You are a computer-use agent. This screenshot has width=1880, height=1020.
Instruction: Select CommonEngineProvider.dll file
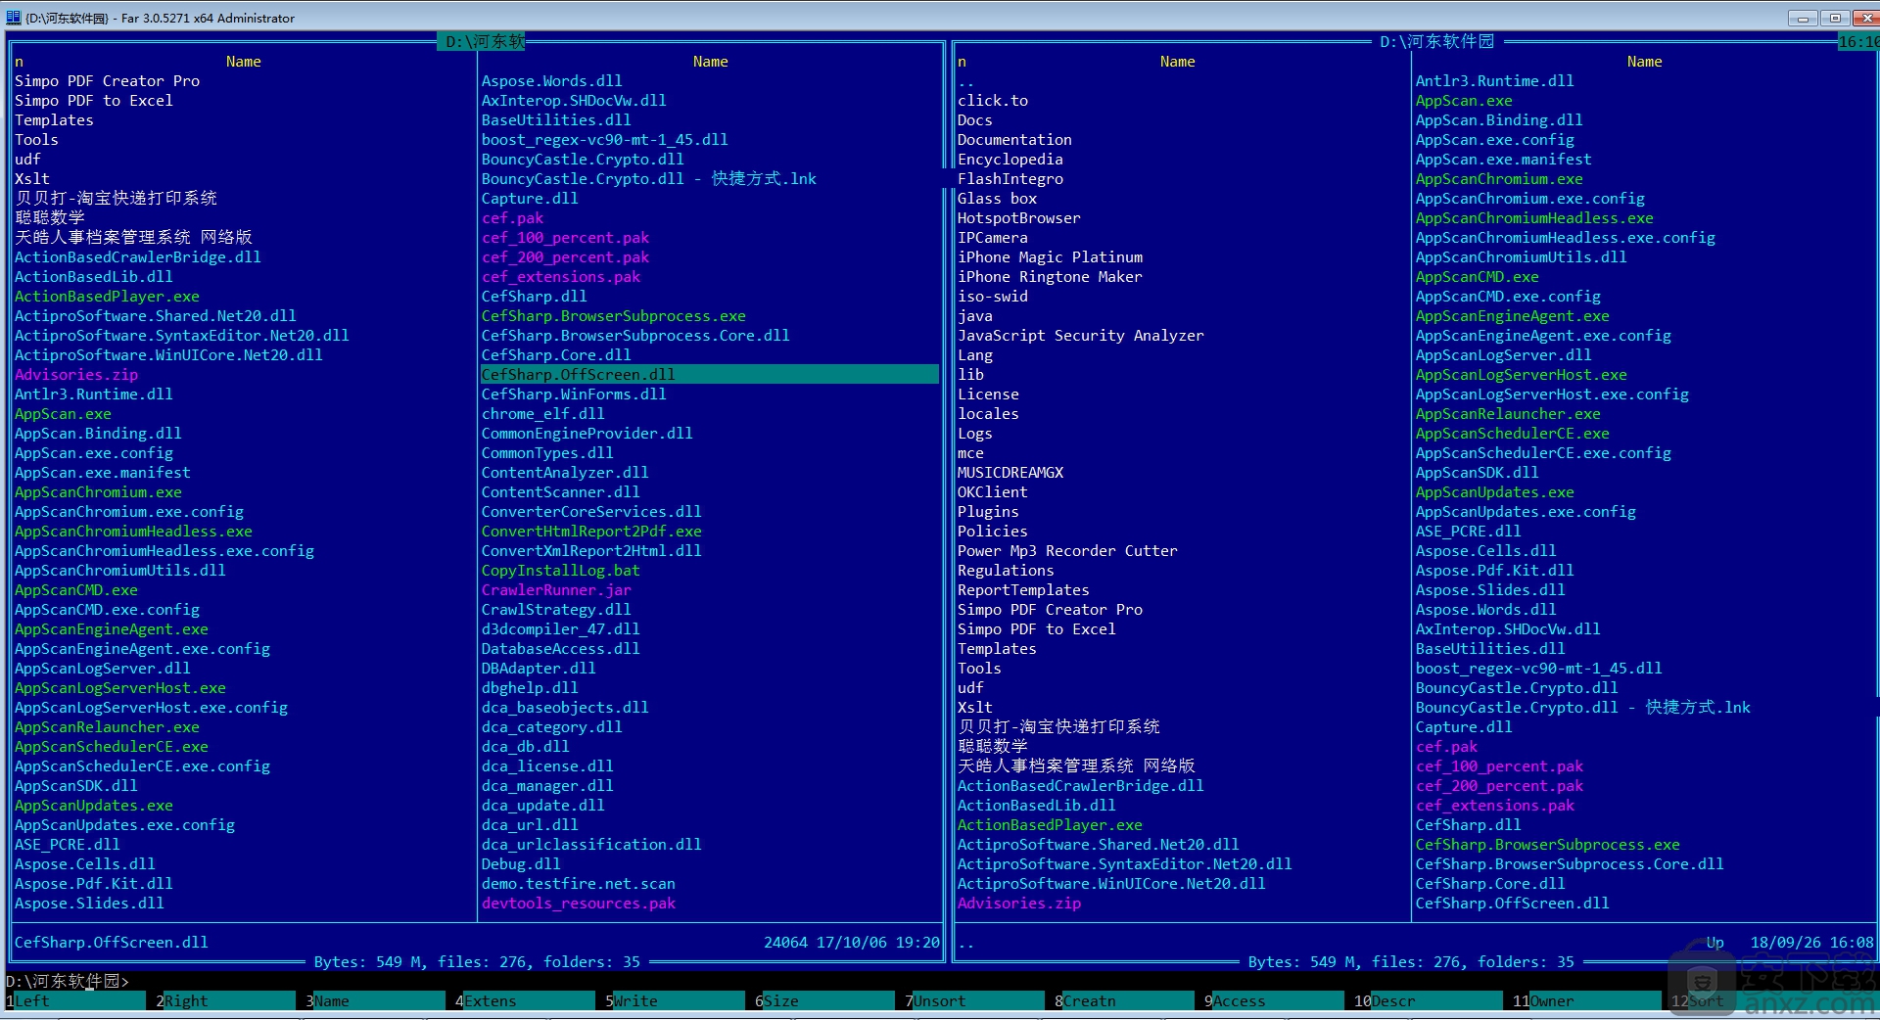pos(587,433)
